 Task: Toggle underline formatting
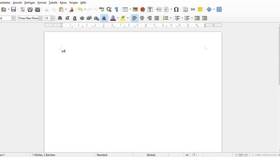(75, 18)
